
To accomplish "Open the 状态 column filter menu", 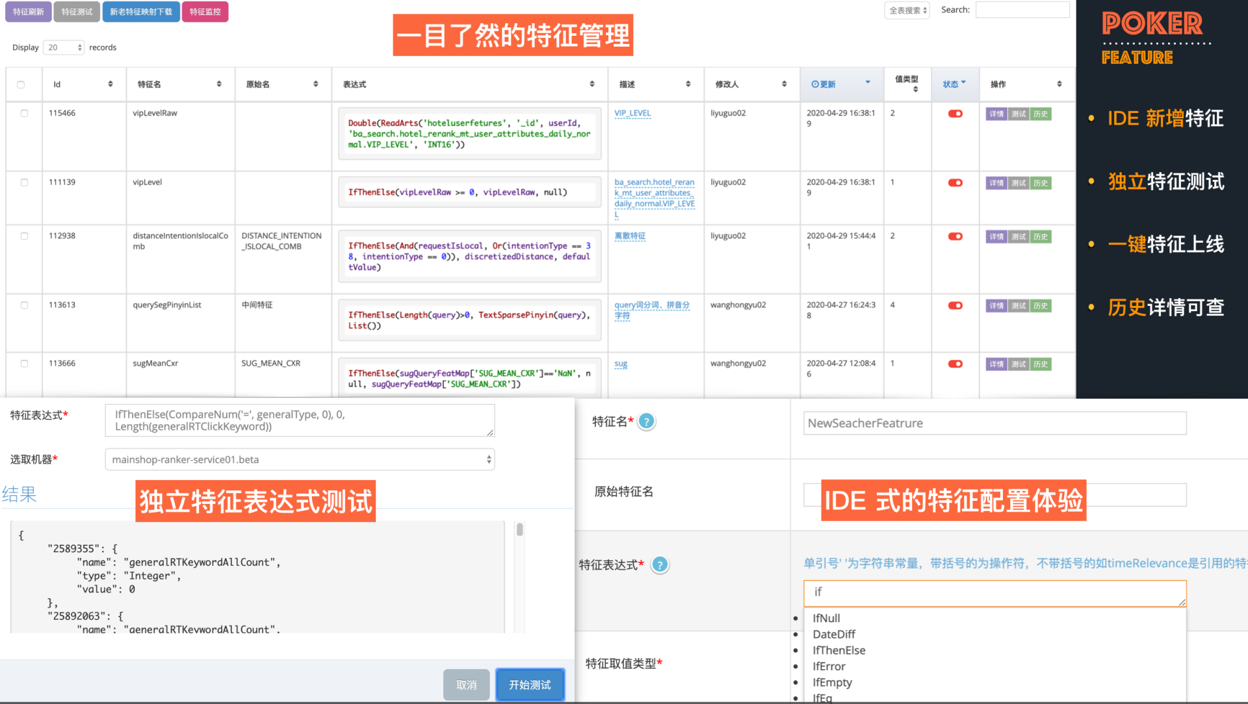I will [x=954, y=83].
